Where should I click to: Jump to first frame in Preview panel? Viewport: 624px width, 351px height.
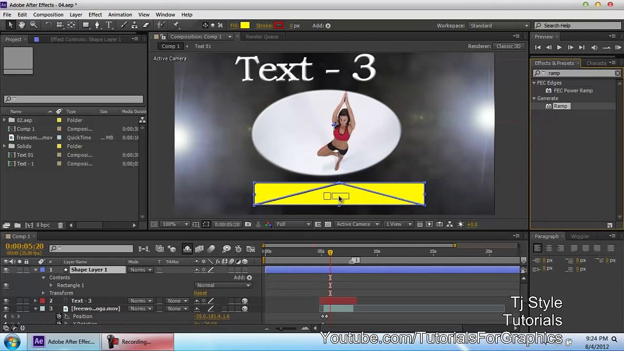538,47
